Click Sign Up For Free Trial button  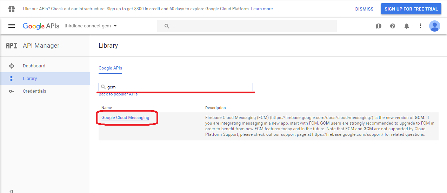(x=411, y=9)
